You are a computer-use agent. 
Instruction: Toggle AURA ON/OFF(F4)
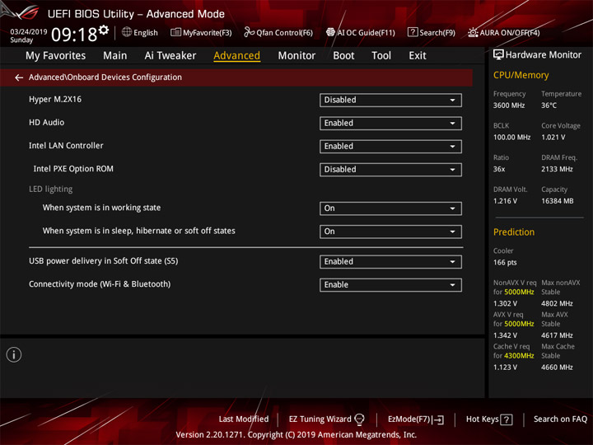(510, 32)
